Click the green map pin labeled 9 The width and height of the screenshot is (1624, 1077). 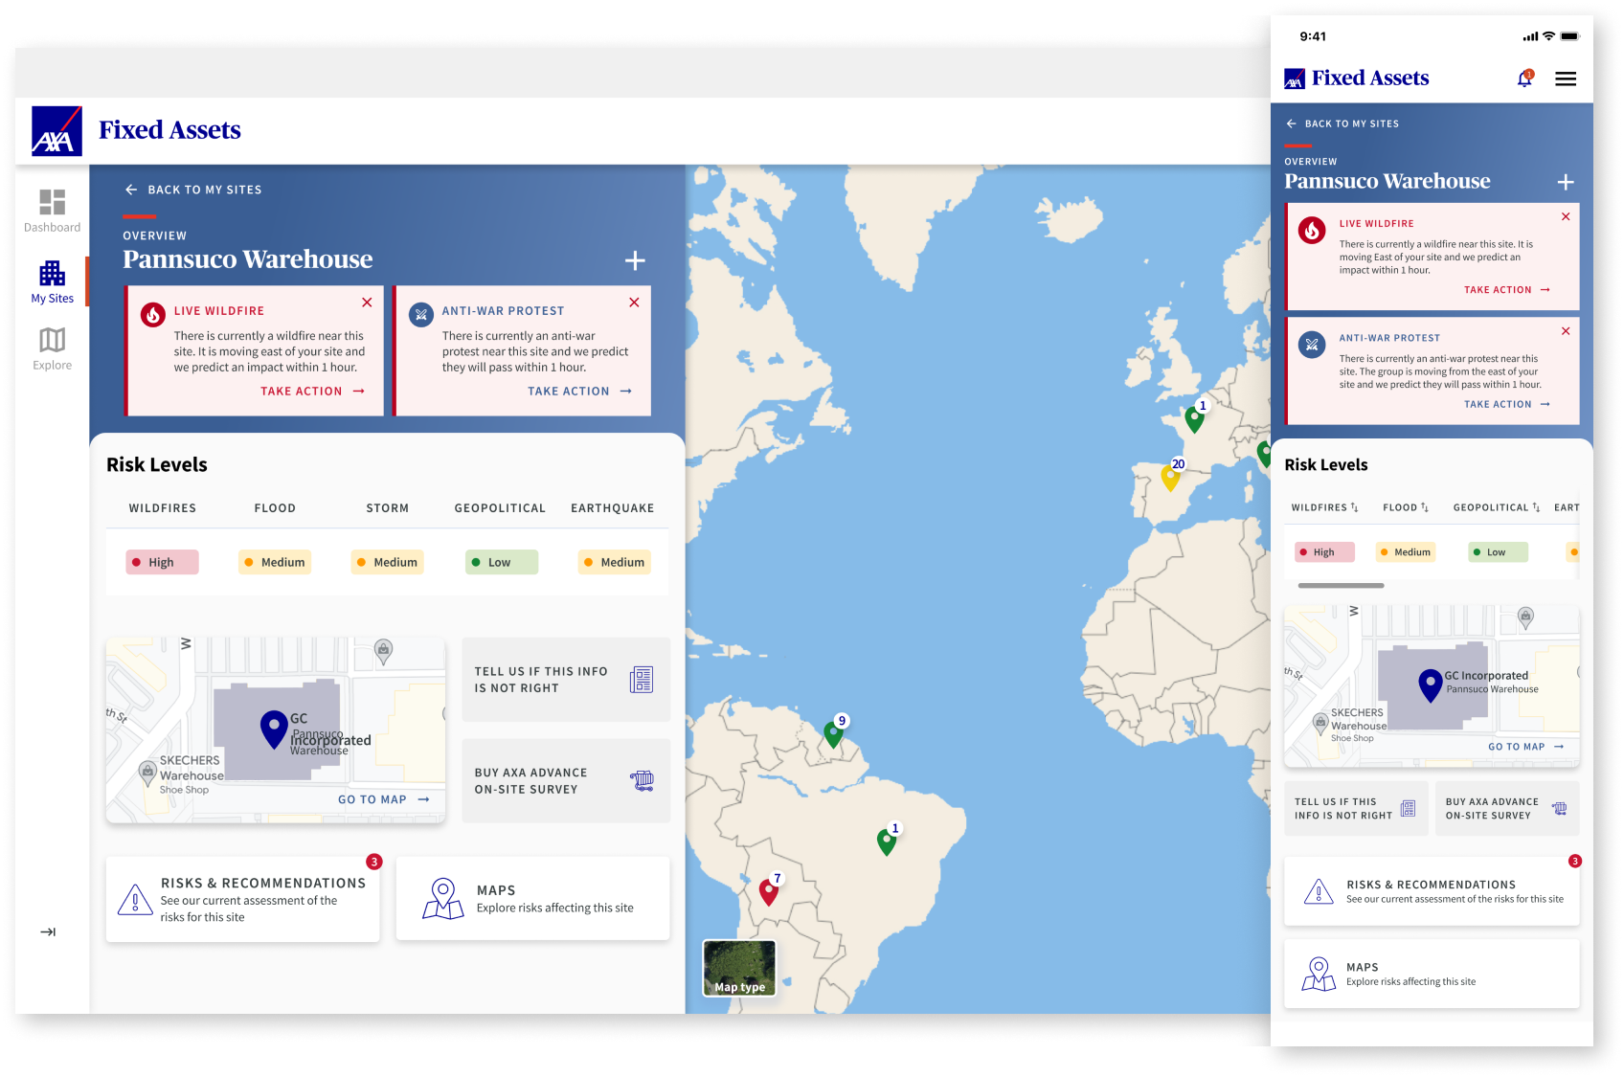[x=833, y=734]
